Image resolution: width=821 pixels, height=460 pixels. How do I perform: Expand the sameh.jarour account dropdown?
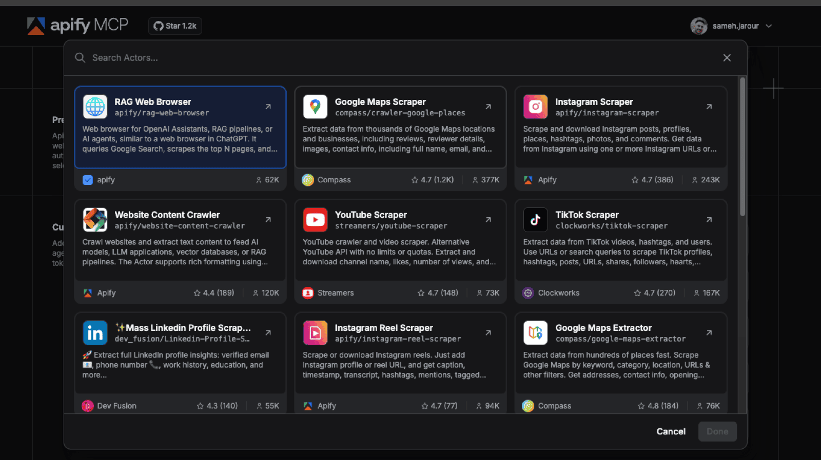[769, 26]
